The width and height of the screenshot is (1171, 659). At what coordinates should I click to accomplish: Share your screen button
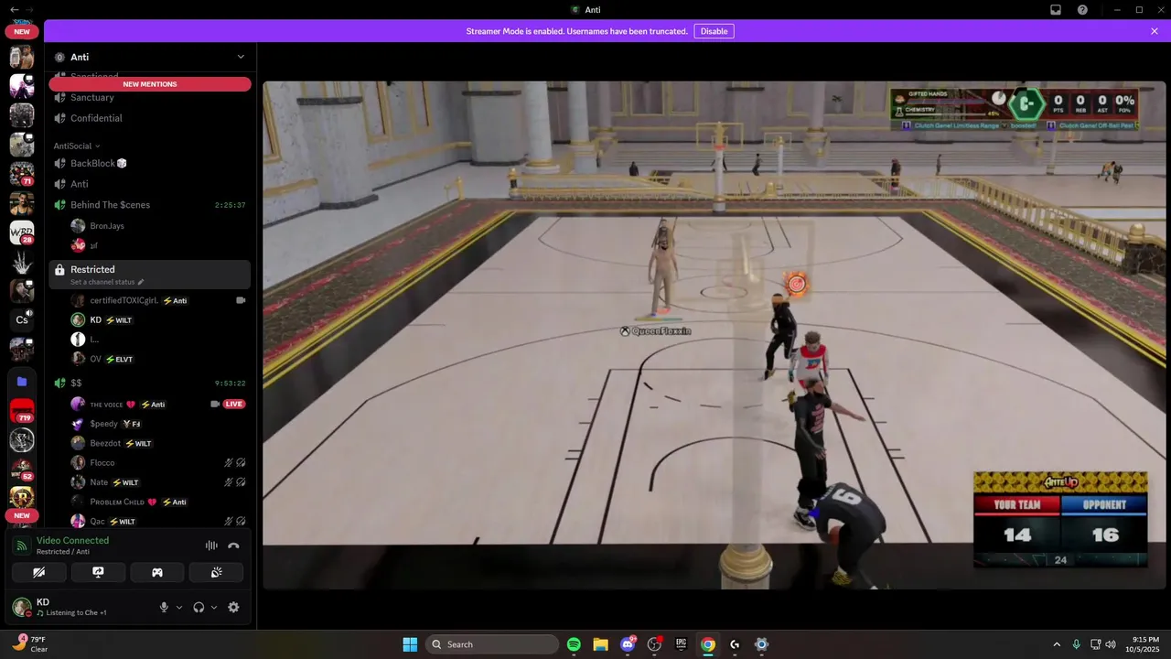coord(98,572)
